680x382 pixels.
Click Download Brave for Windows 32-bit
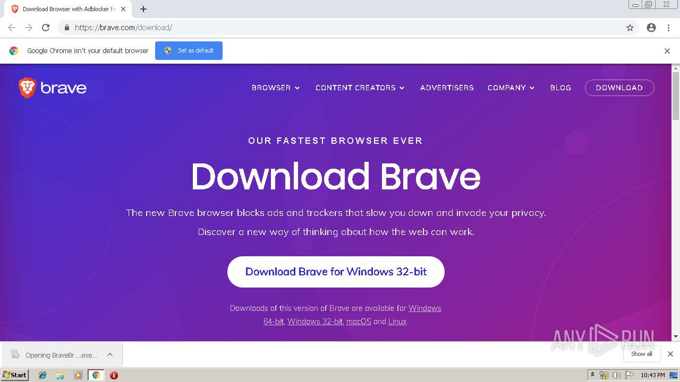point(336,272)
